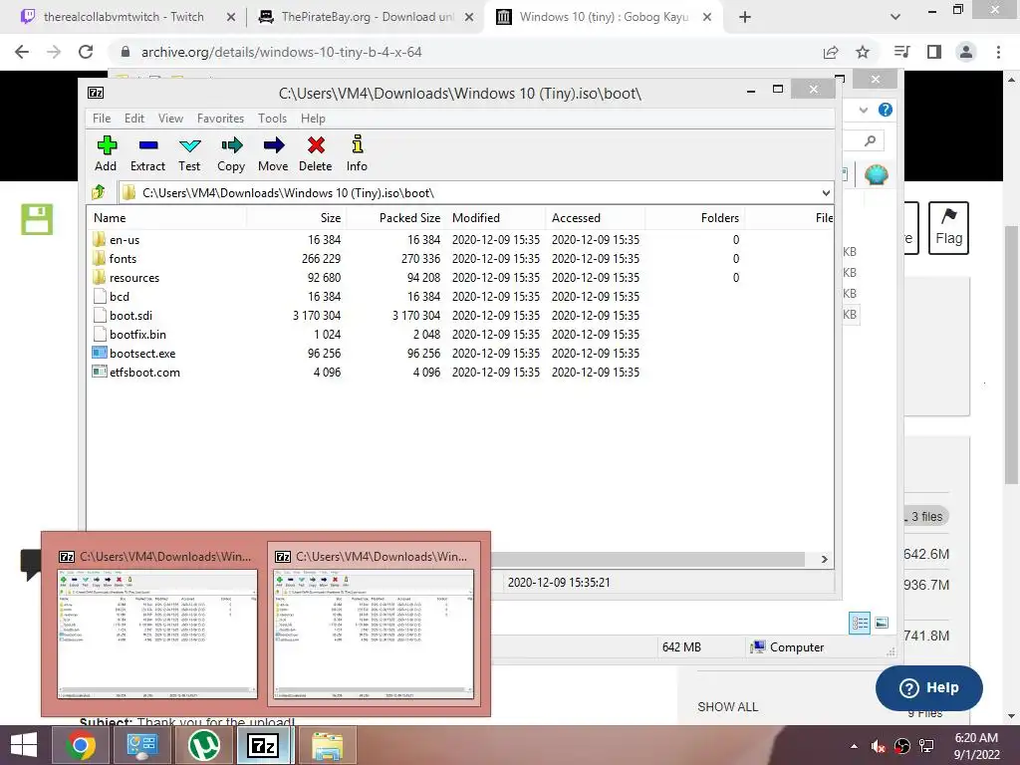The image size is (1020, 765).
Task: Toggle the Chrome side panel icon
Action: 934,52
